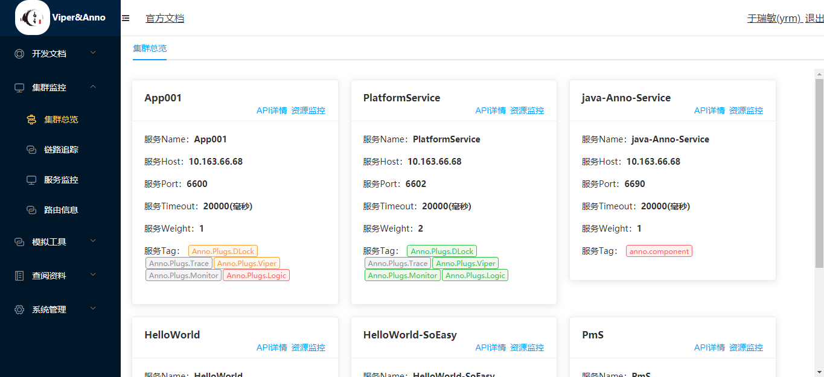Expand the 开发文档 submenu chevron
This screenshot has height=377, width=824.
click(93, 53)
